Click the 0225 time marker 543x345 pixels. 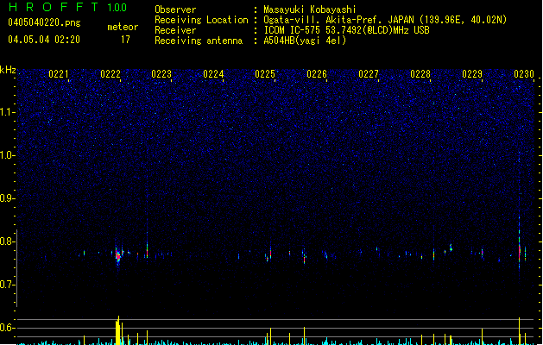265,74
